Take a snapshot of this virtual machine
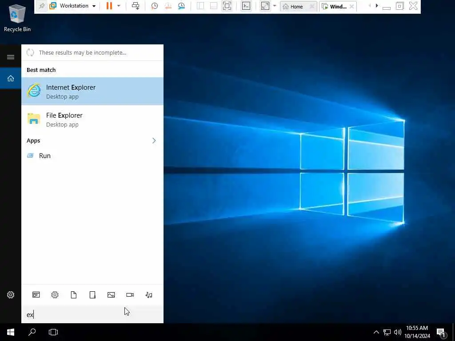The image size is (455, 341). click(154, 6)
